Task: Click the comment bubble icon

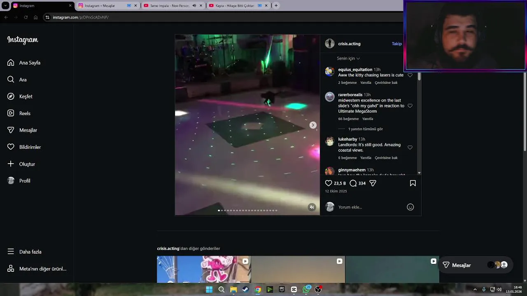Action: 353,183
